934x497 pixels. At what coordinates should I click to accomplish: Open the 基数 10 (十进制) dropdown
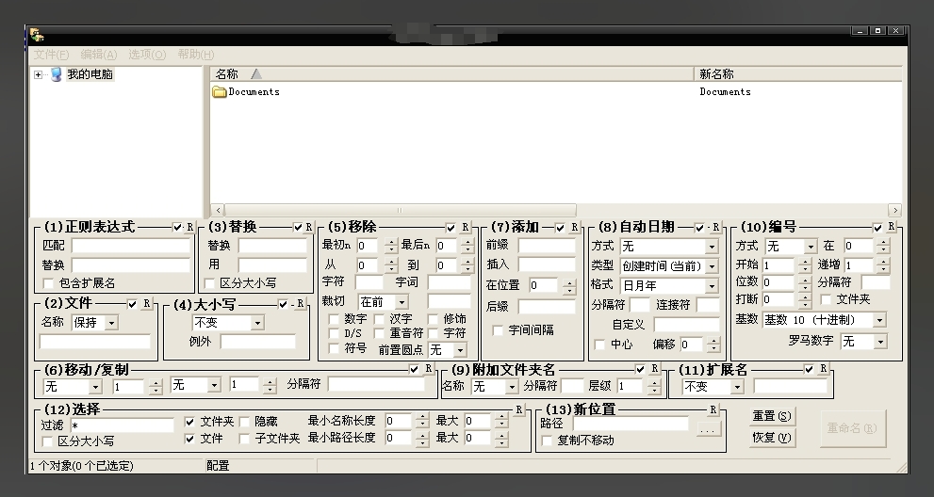879,320
